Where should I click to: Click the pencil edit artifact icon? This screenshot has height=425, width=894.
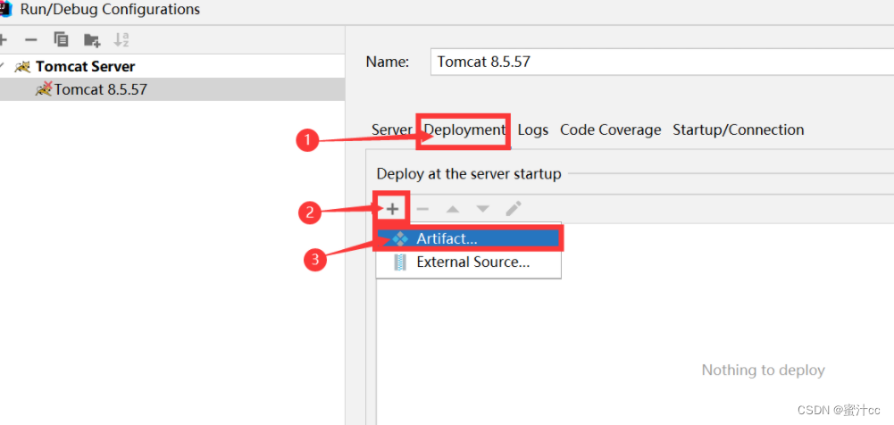[514, 209]
